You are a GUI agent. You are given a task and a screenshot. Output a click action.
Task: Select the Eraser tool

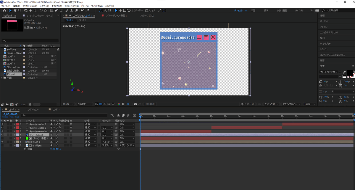point(76,10)
